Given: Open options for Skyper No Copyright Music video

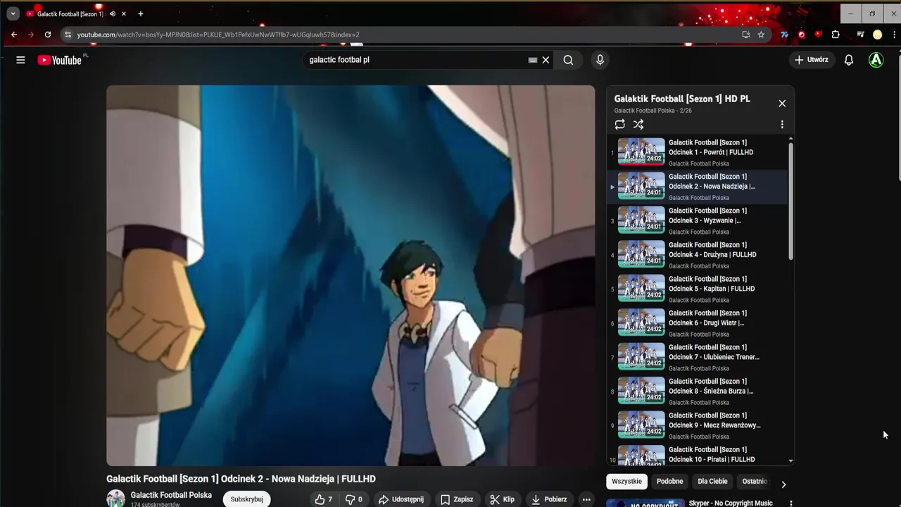Looking at the screenshot, I should coord(791,503).
